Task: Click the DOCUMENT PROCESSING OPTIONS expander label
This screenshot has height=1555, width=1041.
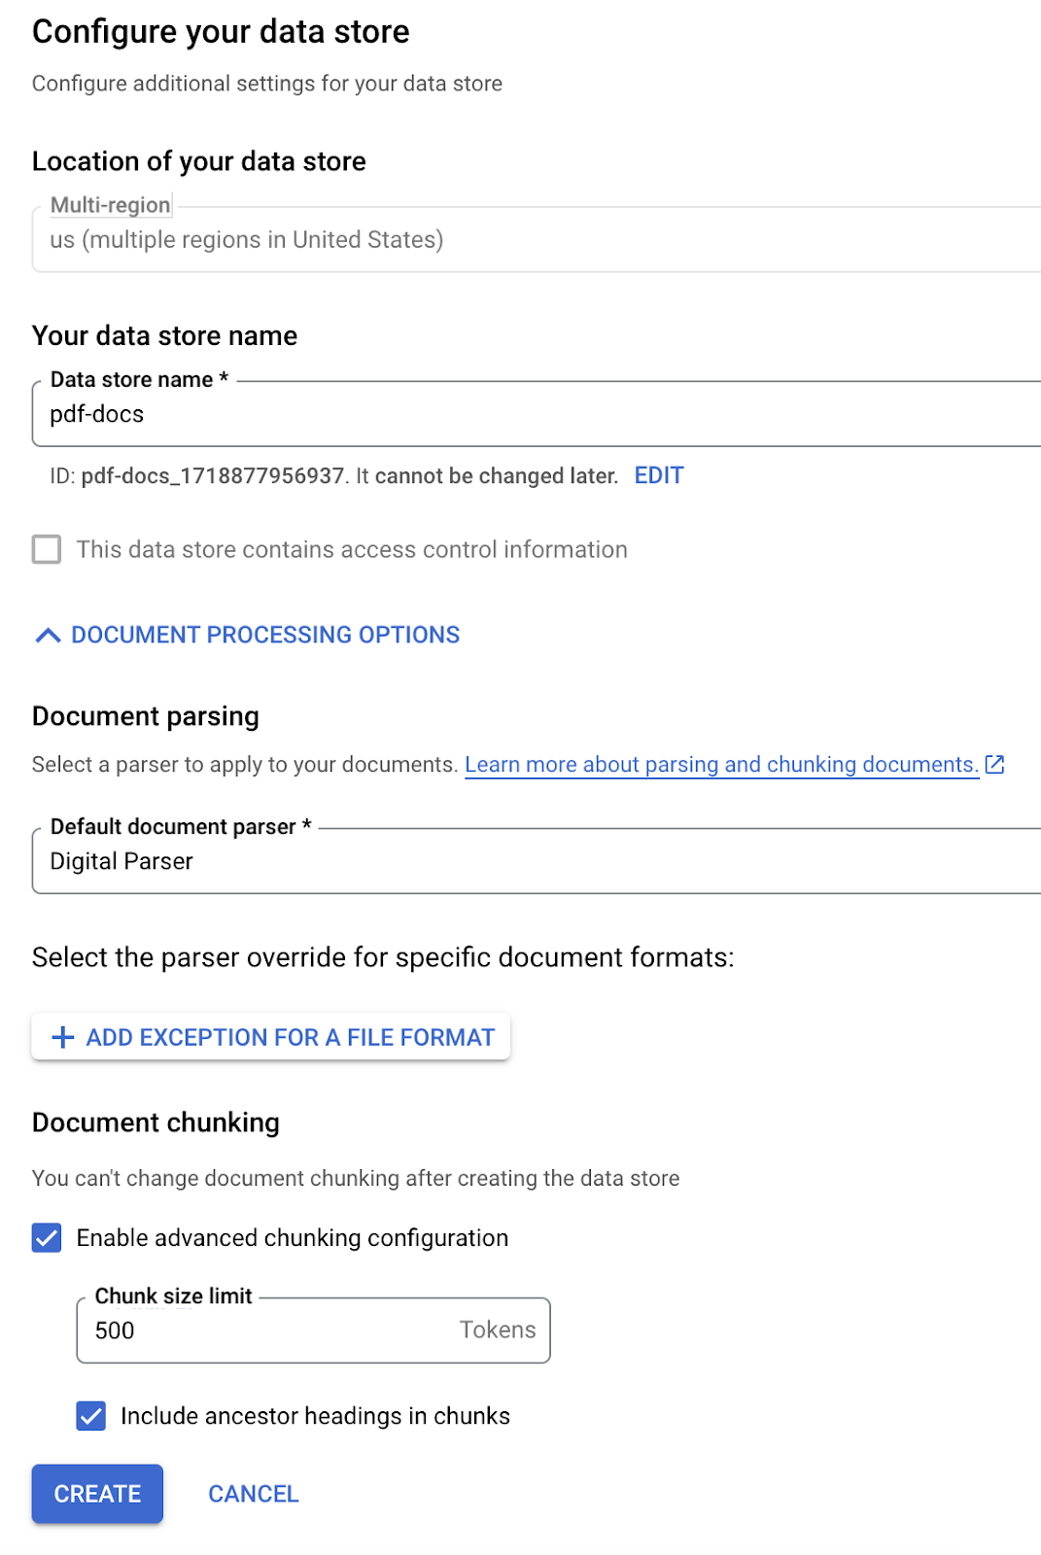Action: pos(265,636)
